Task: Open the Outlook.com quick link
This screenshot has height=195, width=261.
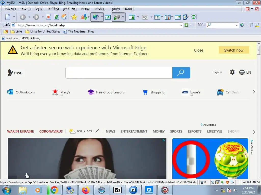Action: point(21,92)
